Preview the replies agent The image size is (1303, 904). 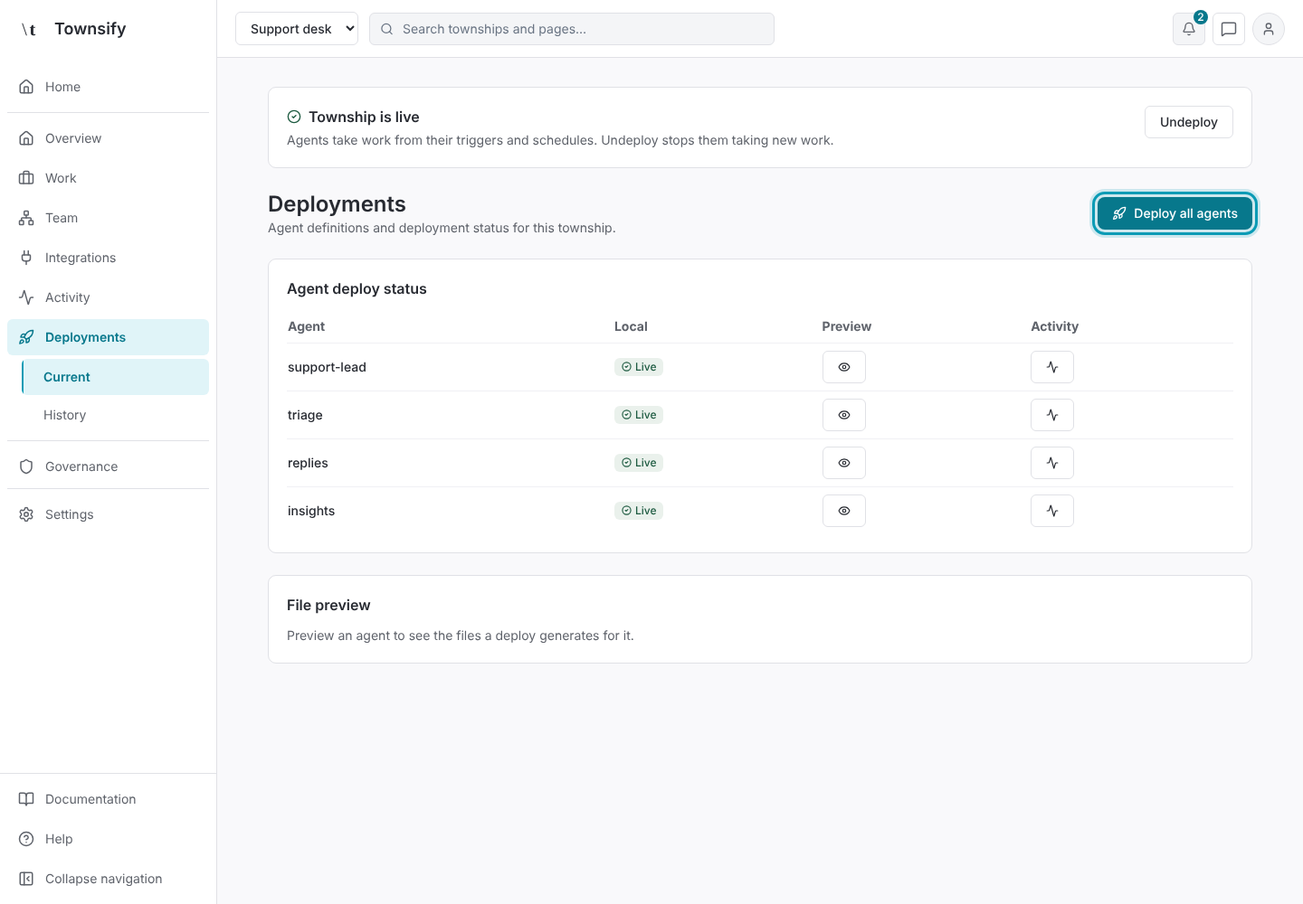click(x=844, y=463)
